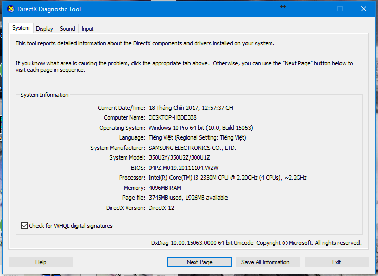Screen dimensions: 378x276
Task: Click the Help button
Action: [x=41, y=262]
